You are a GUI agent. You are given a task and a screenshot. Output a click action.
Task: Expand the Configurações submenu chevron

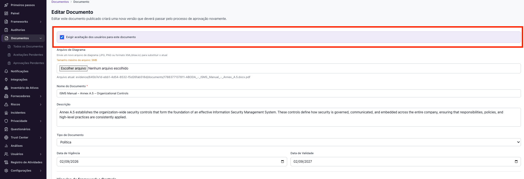tap(41, 171)
